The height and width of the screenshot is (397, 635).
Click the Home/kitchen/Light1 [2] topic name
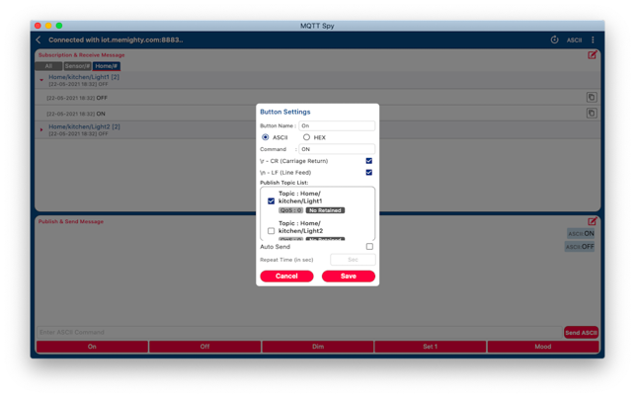pyautogui.click(x=84, y=77)
